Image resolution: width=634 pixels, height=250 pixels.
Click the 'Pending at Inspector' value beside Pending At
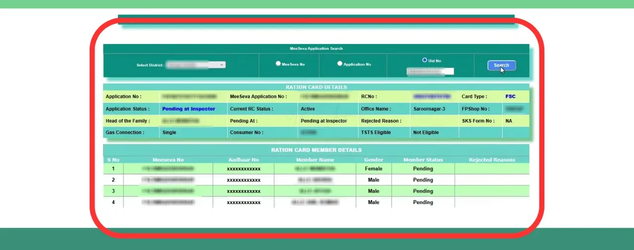coord(324,121)
